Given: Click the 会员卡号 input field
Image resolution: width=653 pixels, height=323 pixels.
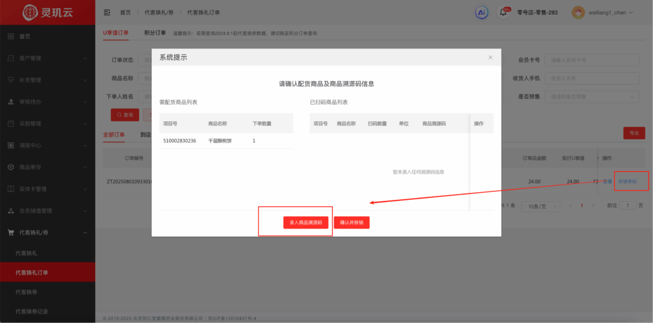Looking at the screenshot, I should [593, 60].
